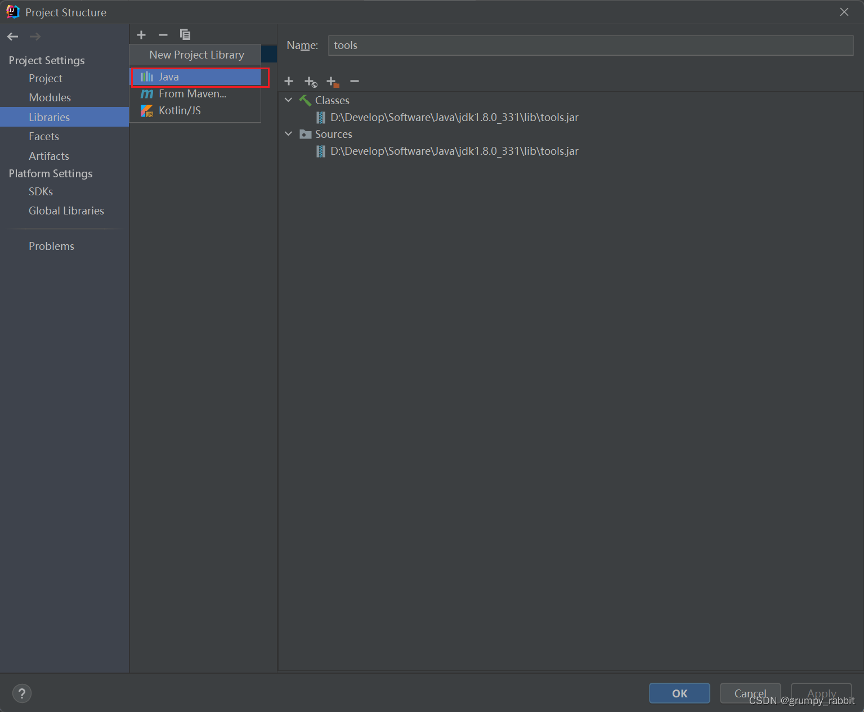Choose From Maven... library option
Screen dimensions: 864x712
coord(196,93)
